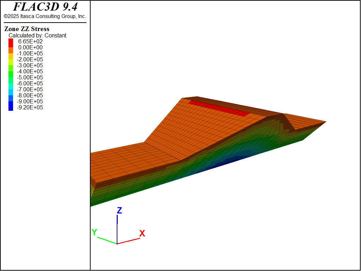Click the blue Z axis label
The height and width of the screenshot is (271, 361).
120,211
